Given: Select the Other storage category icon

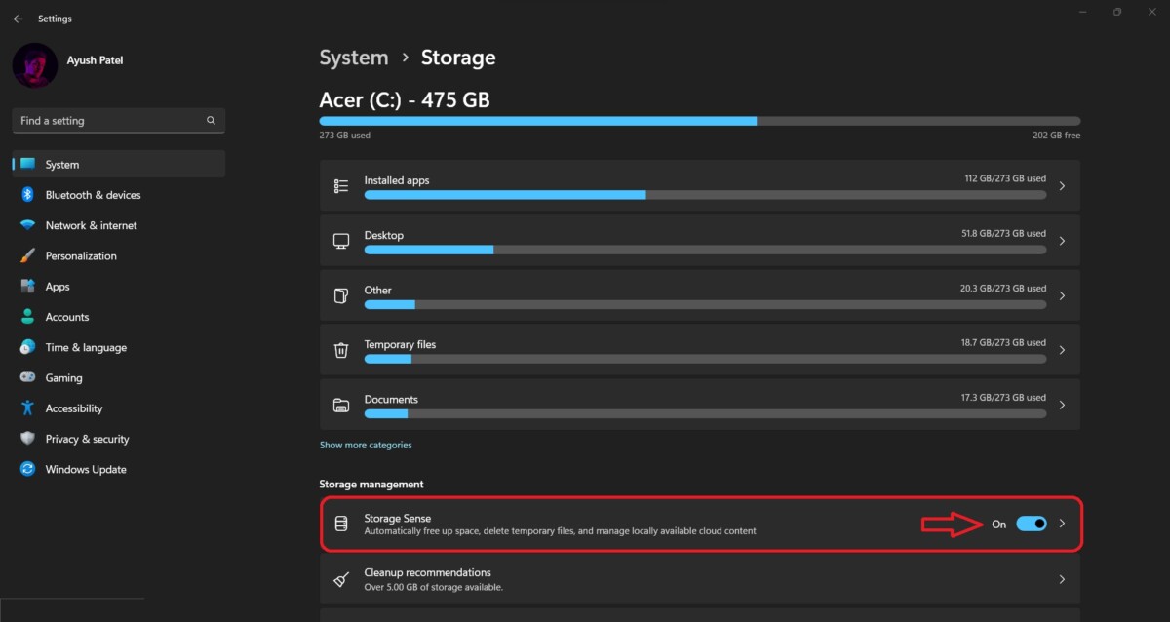Looking at the screenshot, I should click(341, 294).
